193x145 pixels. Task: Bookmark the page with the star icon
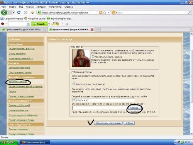105,12
